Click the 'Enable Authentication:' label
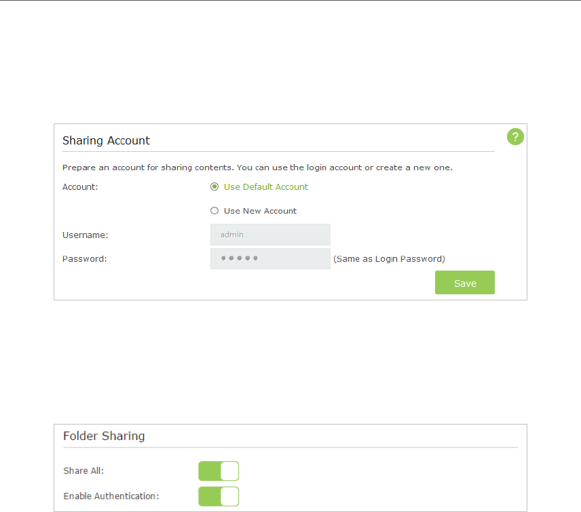 coord(111,496)
